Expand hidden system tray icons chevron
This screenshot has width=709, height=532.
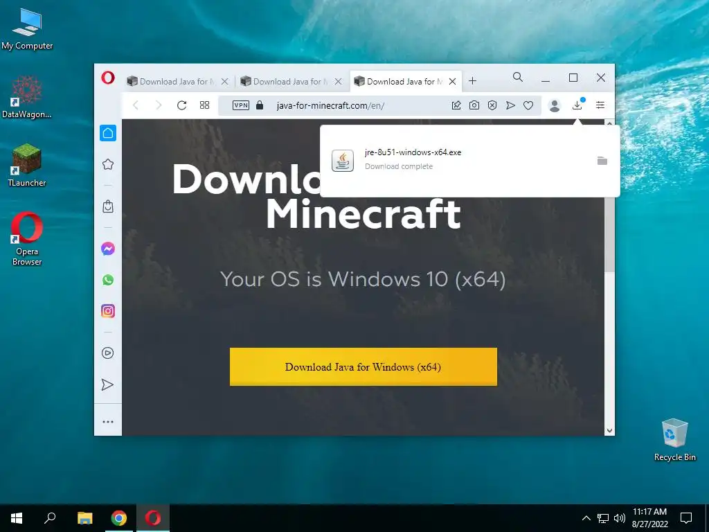point(586,518)
